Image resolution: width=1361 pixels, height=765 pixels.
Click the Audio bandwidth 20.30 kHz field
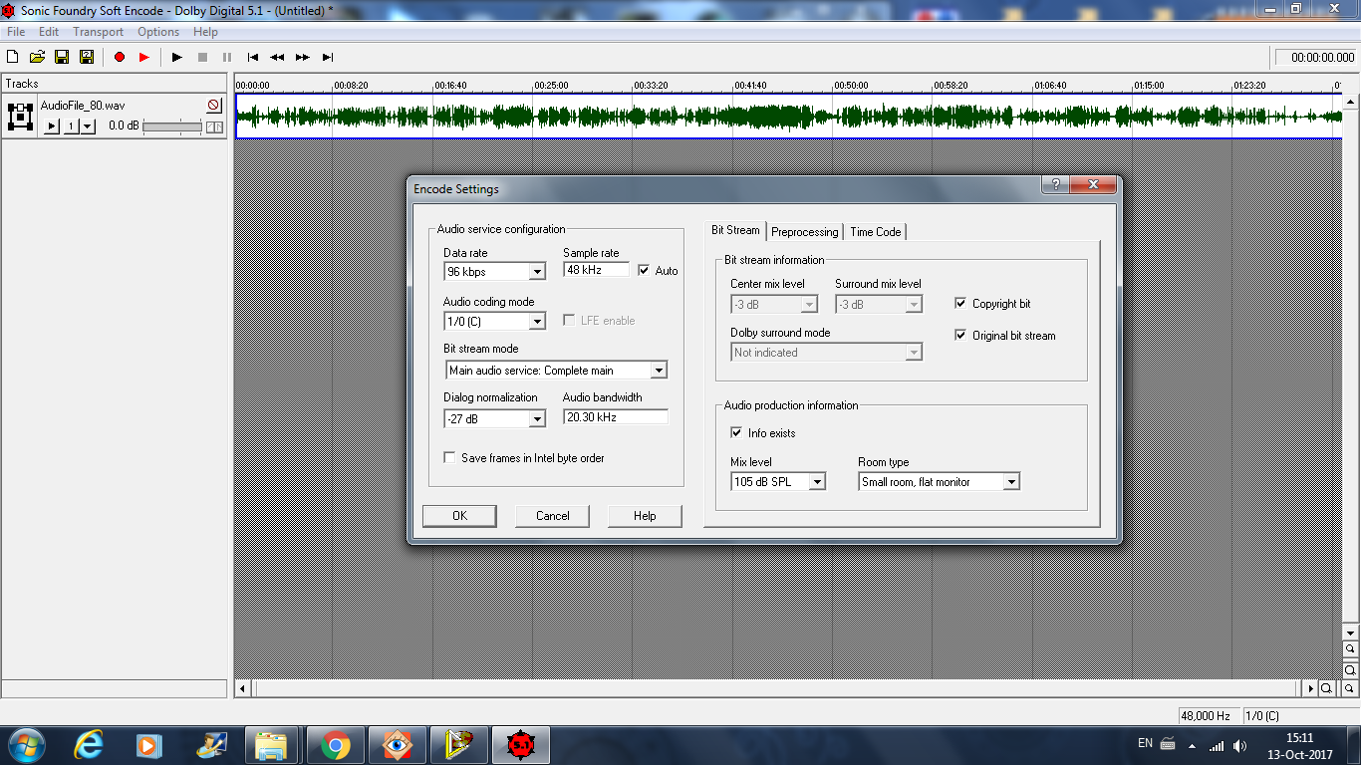[615, 417]
